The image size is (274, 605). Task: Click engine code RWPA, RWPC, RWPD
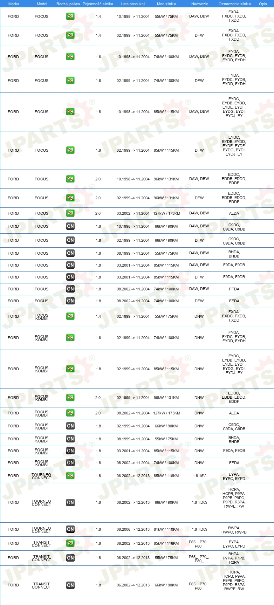click(234, 530)
